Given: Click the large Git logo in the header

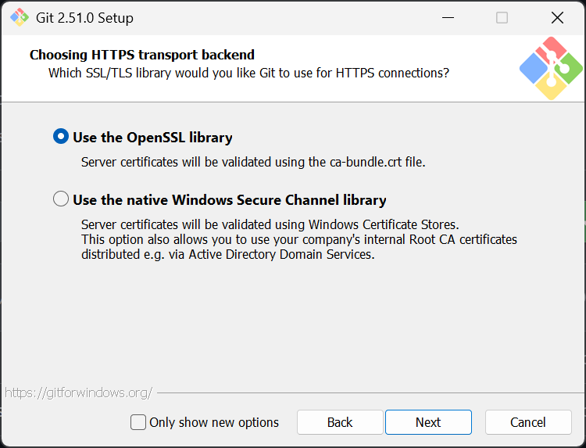Looking at the screenshot, I should tap(551, 68).
